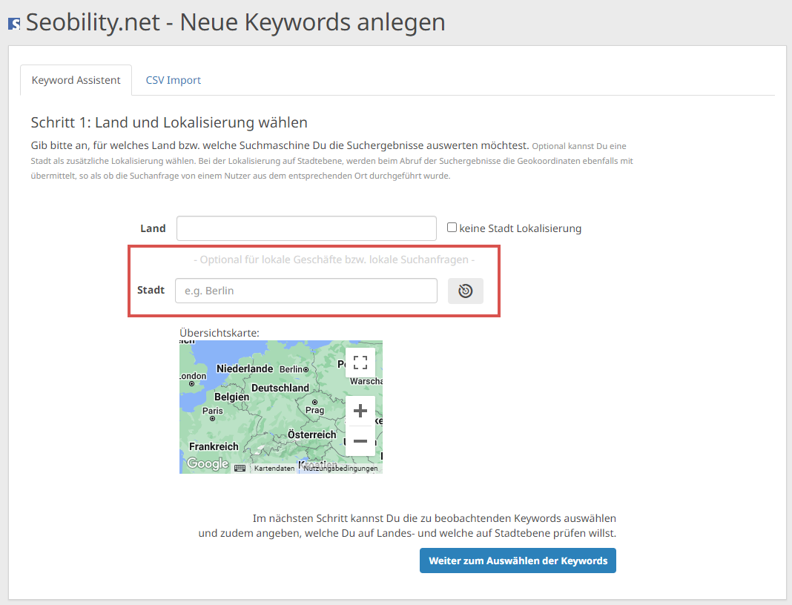Image resolution: width=792 pixels, height=605 pixels.
Task: Click the locate city target icon button
Action: point(465,291)
